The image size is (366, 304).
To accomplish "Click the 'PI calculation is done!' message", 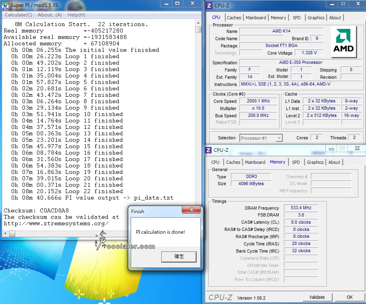I will click(x=160, y=232).
